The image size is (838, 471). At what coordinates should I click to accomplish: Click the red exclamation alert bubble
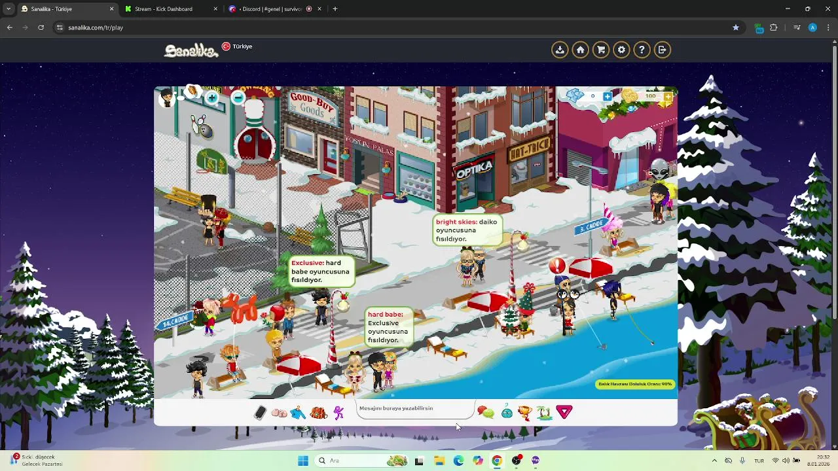[x=557, y=266]
